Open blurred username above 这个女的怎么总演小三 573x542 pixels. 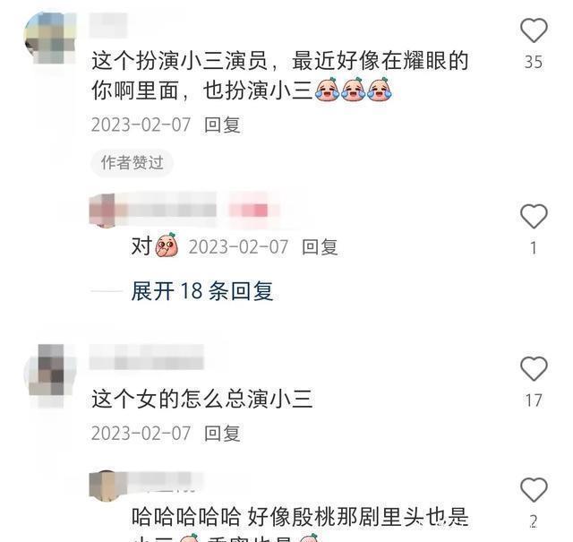point(147,357)
